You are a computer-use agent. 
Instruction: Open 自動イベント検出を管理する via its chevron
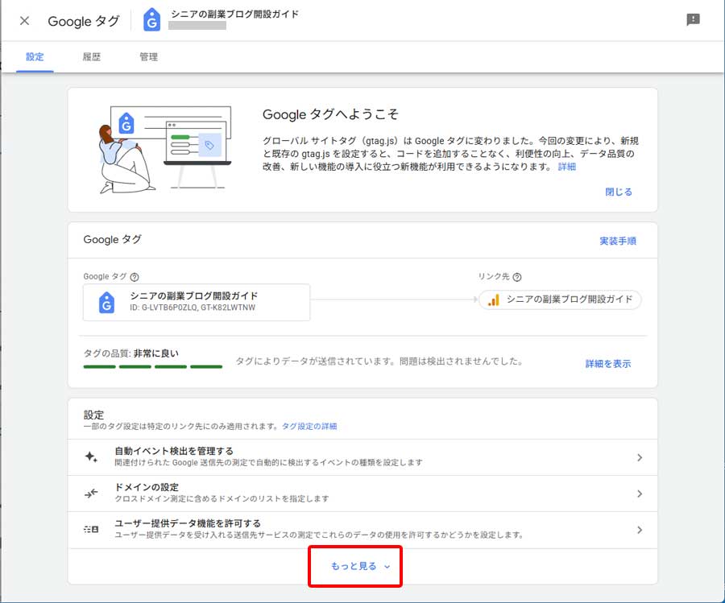coord(639,457)
